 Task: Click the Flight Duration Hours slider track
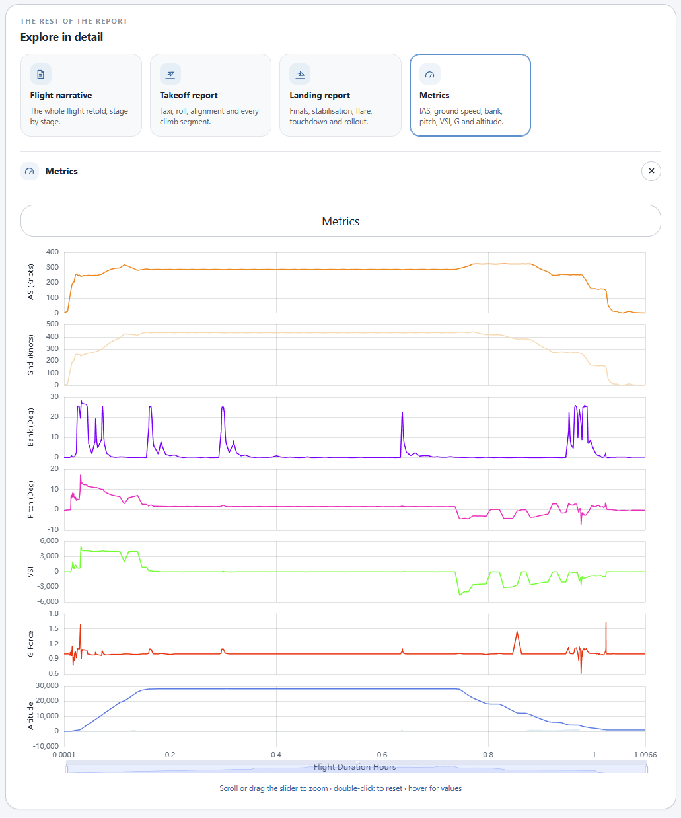[x=356, y=767]
